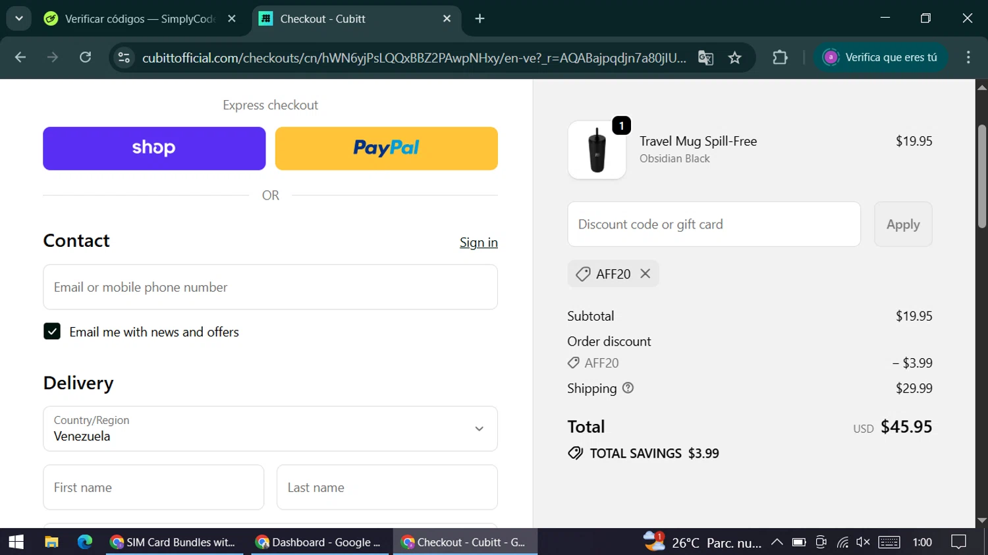Switch to SIM Card Bundles Chrome window
This screenshot has width=988, height=555.
(175, 542)
